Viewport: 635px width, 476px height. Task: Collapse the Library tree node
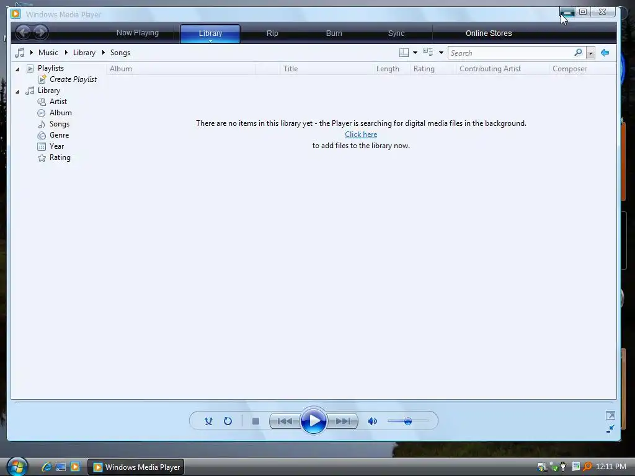17,92
